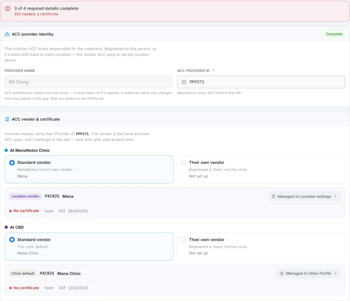The height and width of the screenshot is (301, 350).
Task: Click the ACC provider identity heading
Action: click(33, 34)
